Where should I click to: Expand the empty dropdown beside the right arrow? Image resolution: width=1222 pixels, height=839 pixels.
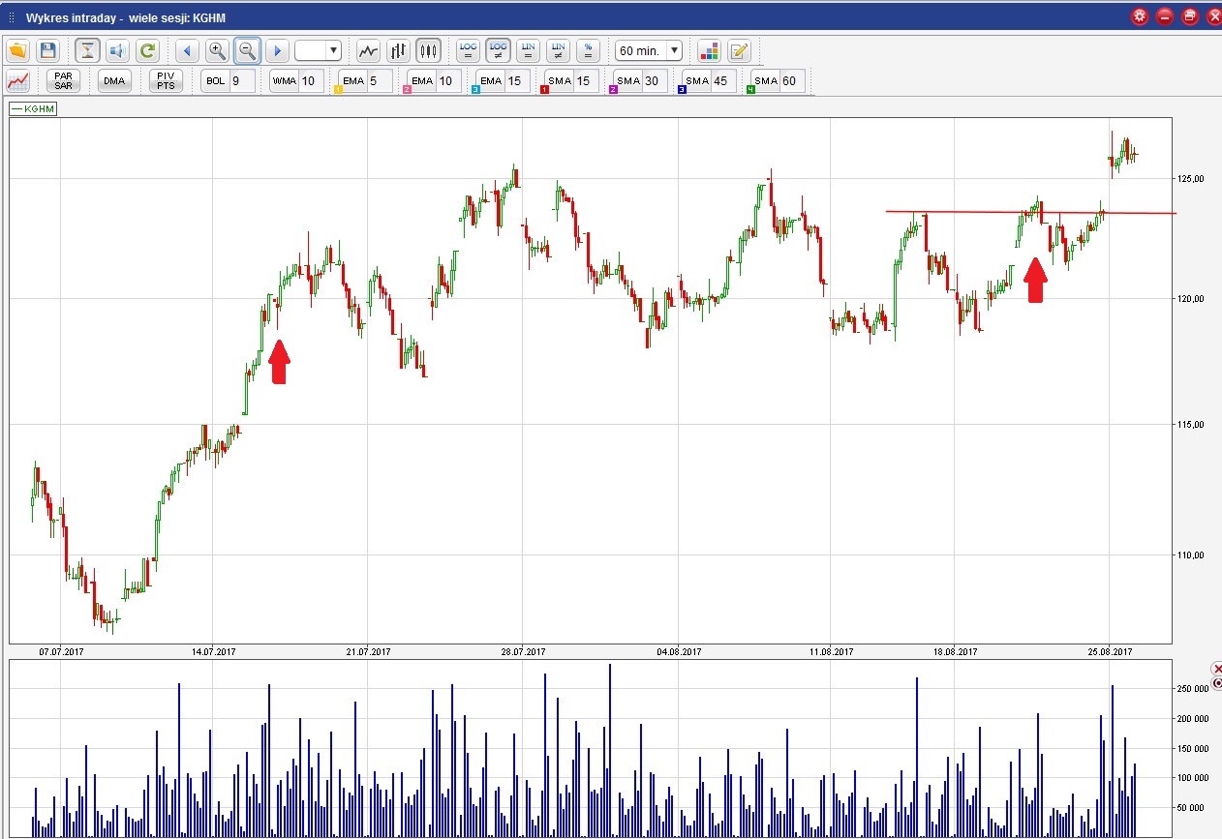[319, 50]
